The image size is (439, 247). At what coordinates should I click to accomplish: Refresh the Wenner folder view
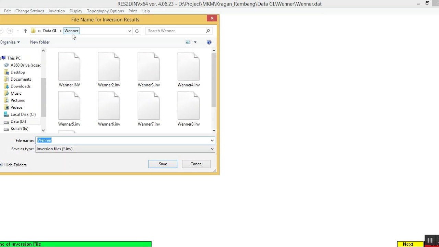(x=137, y=31)
